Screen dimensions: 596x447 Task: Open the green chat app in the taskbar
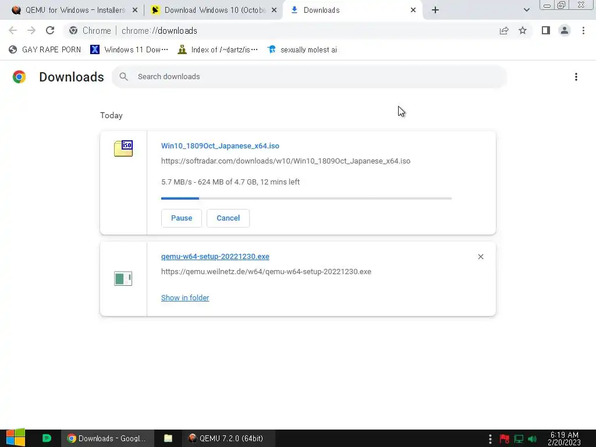click(x=47, y=438)
